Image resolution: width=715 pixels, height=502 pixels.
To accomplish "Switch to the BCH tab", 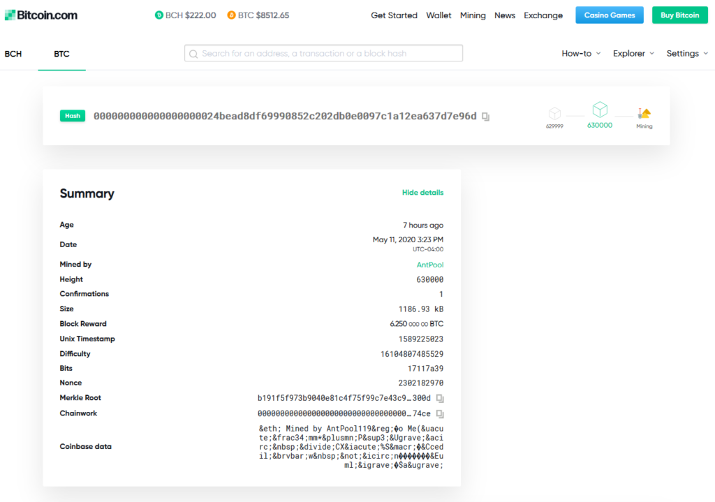I will click(x=13, y=54).
